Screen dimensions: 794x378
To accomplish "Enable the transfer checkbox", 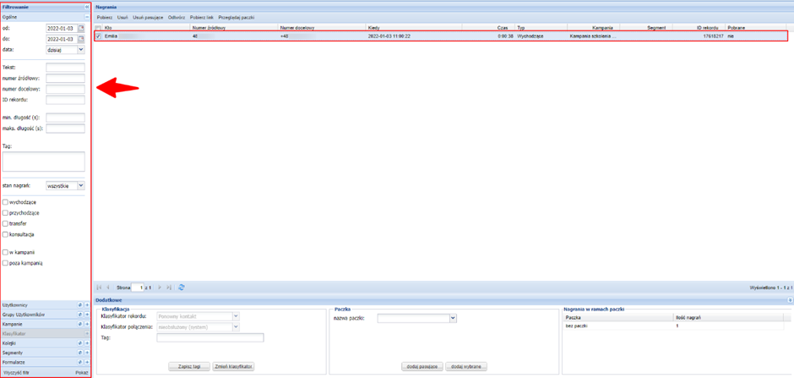I will pyautogui.click(x=5, y=223).
